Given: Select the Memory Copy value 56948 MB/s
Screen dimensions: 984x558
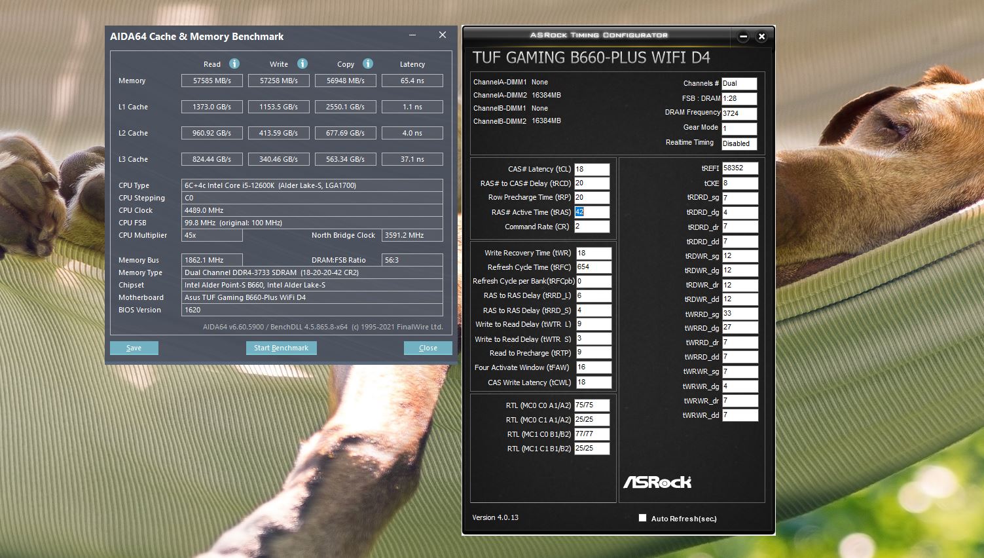Looking at the screenshot, I should pos(346,81).
